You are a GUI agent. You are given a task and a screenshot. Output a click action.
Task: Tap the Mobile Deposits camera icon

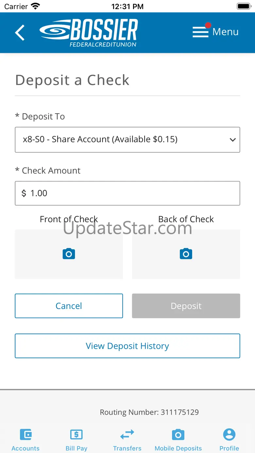(178, 435)
